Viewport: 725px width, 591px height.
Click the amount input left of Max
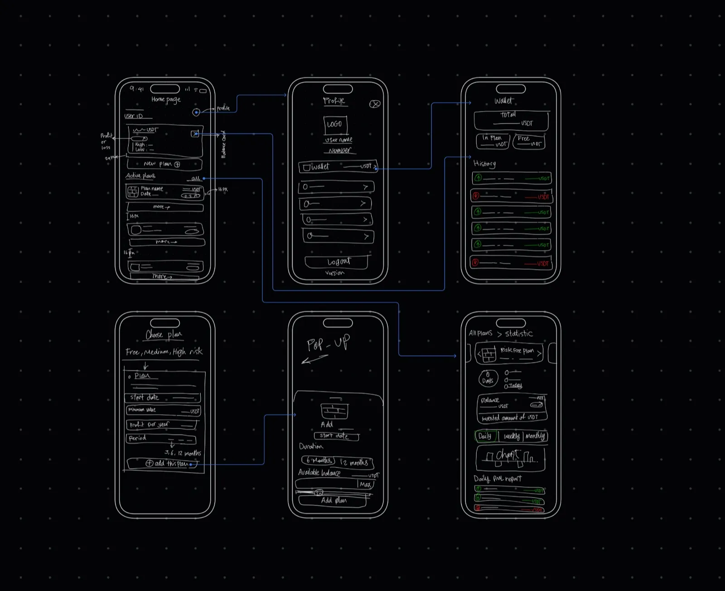pyautogui.click(x=326, y=484)
